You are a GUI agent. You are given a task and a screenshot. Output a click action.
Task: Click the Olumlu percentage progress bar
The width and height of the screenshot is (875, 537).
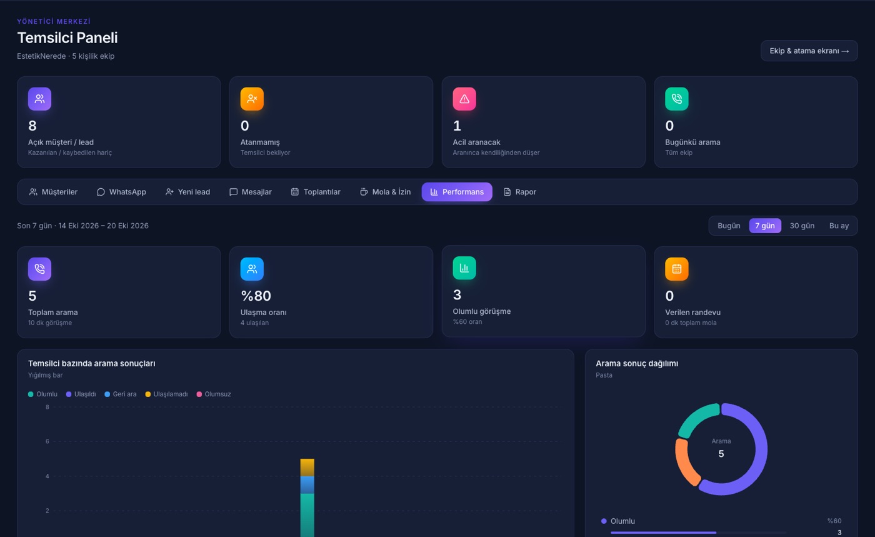[x=698, y=533]
